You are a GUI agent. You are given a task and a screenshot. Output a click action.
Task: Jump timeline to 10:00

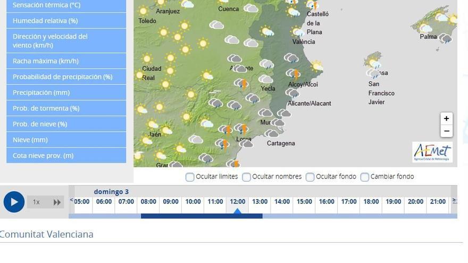193,201
